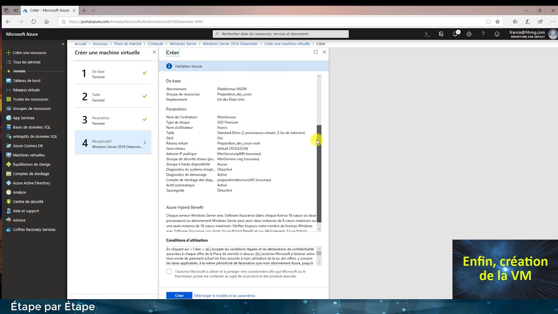558x314 pixels.
Task: Click Windows Server breadcrumb
Action: (x=183, y=44)
